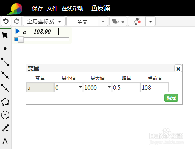Select the polygon tool
This screenshot has height=149, width=195.
tap(5, 101)
